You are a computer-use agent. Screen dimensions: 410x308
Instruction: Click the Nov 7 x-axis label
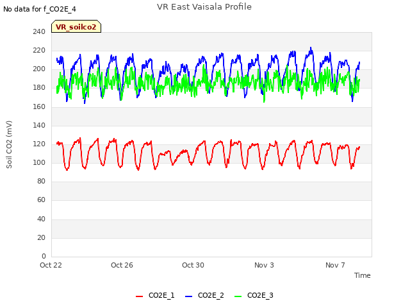[335, 265]
